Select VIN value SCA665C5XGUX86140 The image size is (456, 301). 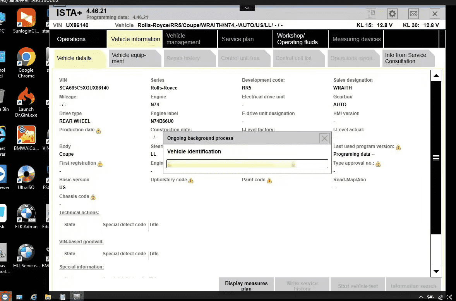click(84, 88)
